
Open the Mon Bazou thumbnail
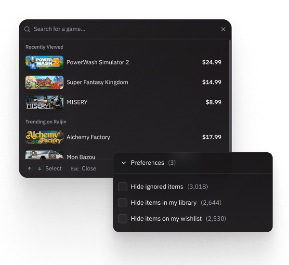44,155
